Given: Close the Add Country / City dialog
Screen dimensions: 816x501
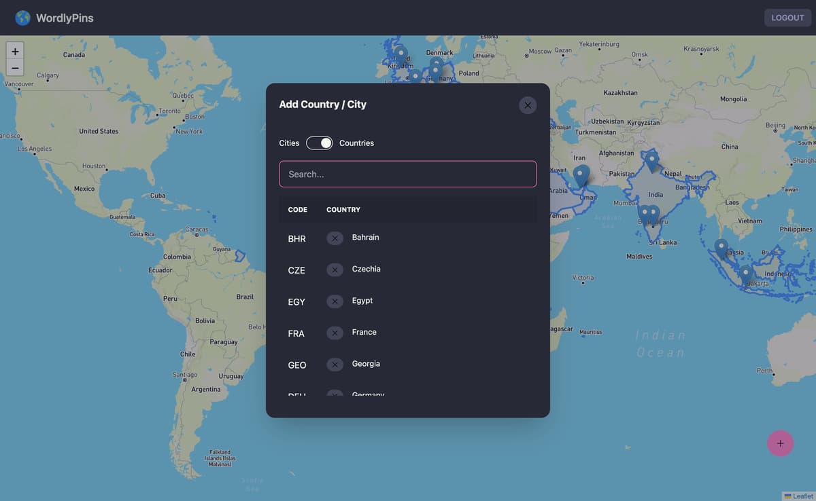Looking at the screenshot, I should 528,105.
